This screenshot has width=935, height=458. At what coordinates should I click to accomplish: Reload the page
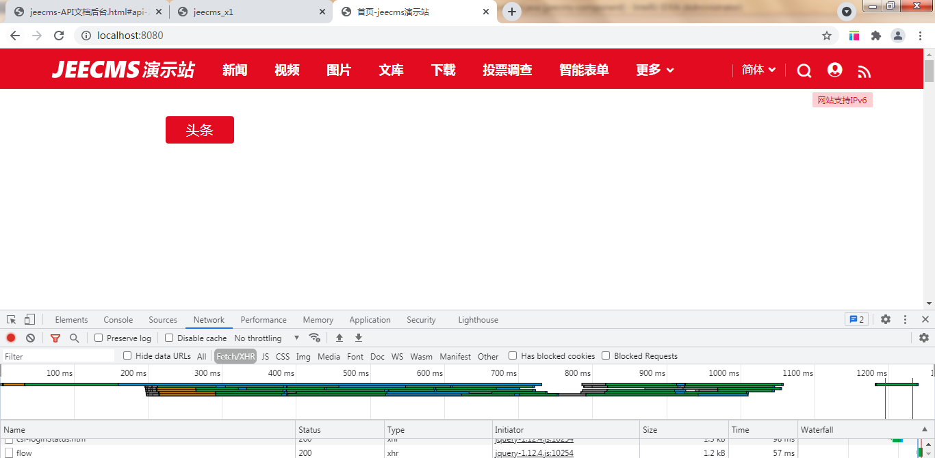[x=59, y=36]
